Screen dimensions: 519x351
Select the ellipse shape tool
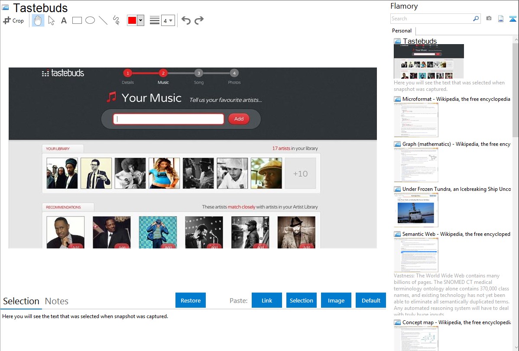90,20
